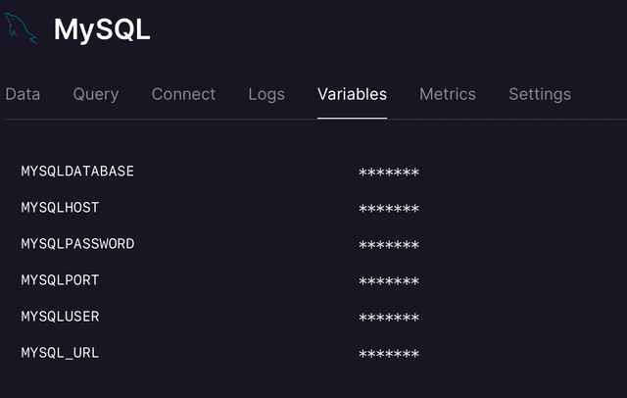Select the MYSQLPORT variable name
This screenshot has height=398, width=627.
[x=60, y=280]
